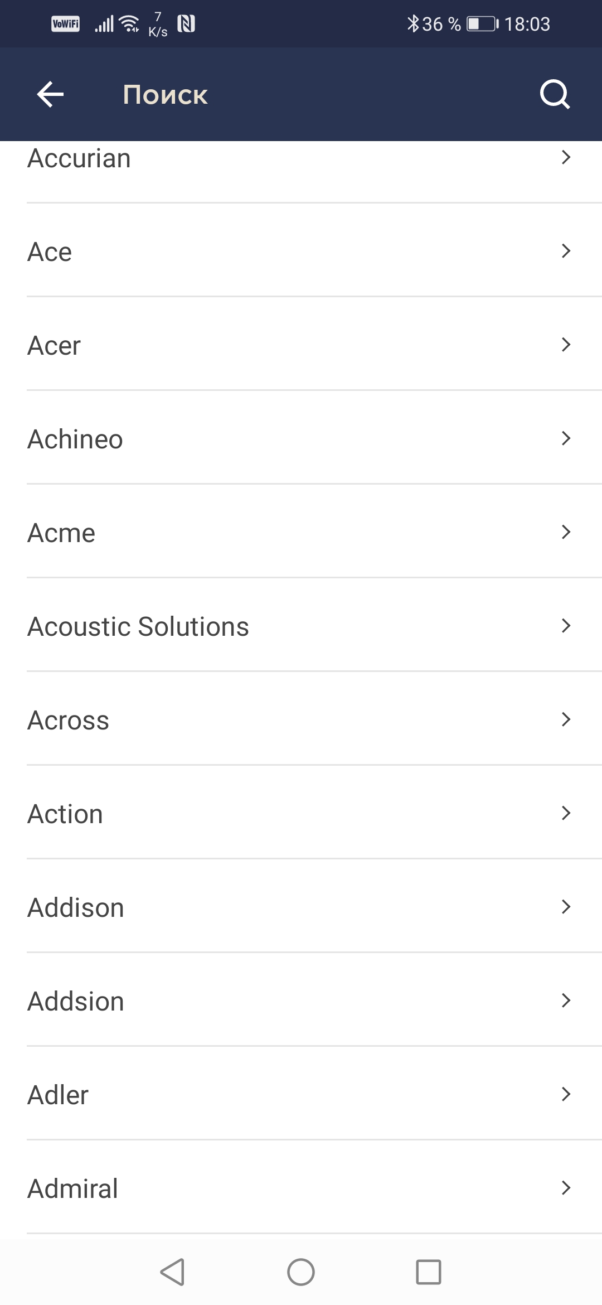Viewport: 602px width, 1305px height.
Task: Open search with the magnifier icon
Action: (555, 94)
